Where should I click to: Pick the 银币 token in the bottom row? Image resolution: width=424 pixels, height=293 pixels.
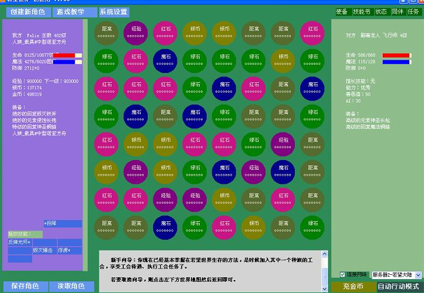253,228
